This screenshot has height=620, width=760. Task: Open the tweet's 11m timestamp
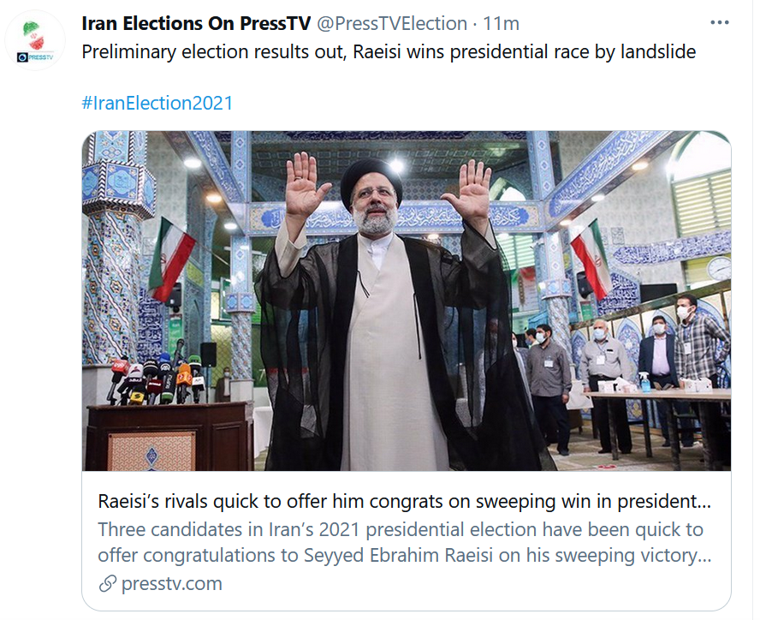502,23
